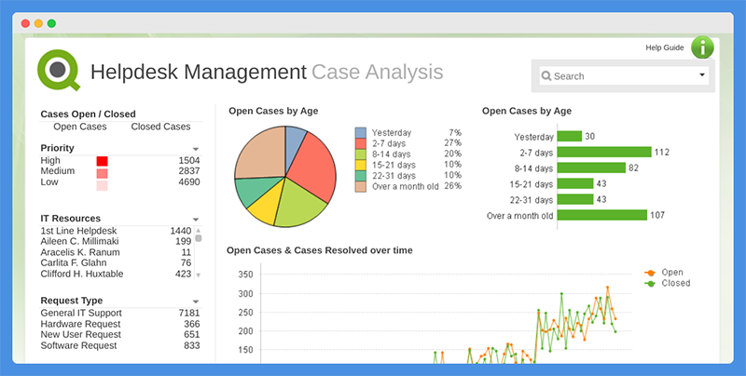
Task: Select General IT Support request type
Action: click(120, 313)
